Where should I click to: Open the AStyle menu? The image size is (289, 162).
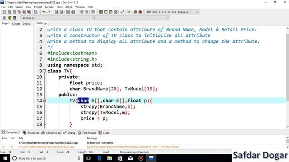pos(69,7)
